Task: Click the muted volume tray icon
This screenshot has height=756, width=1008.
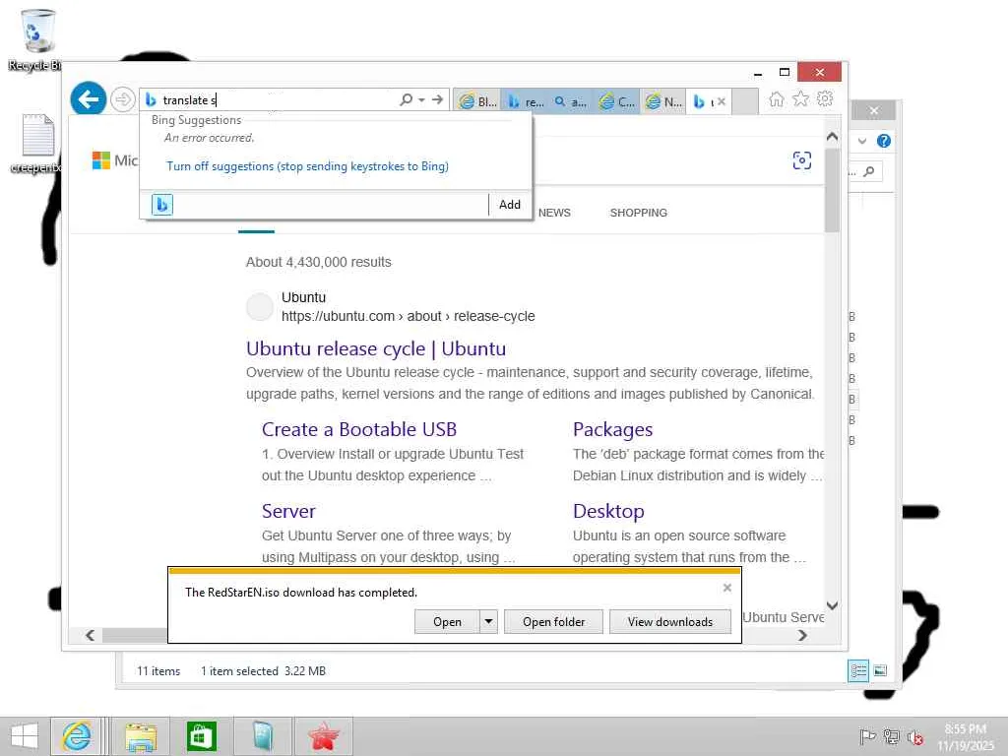Action: tap(914, 736)
